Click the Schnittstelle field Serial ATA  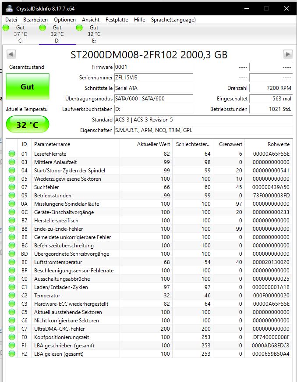153,88
